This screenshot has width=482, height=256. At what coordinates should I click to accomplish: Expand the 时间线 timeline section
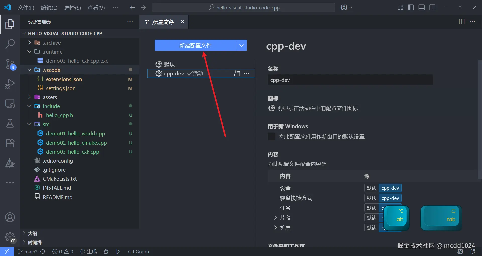pos(24,242)
